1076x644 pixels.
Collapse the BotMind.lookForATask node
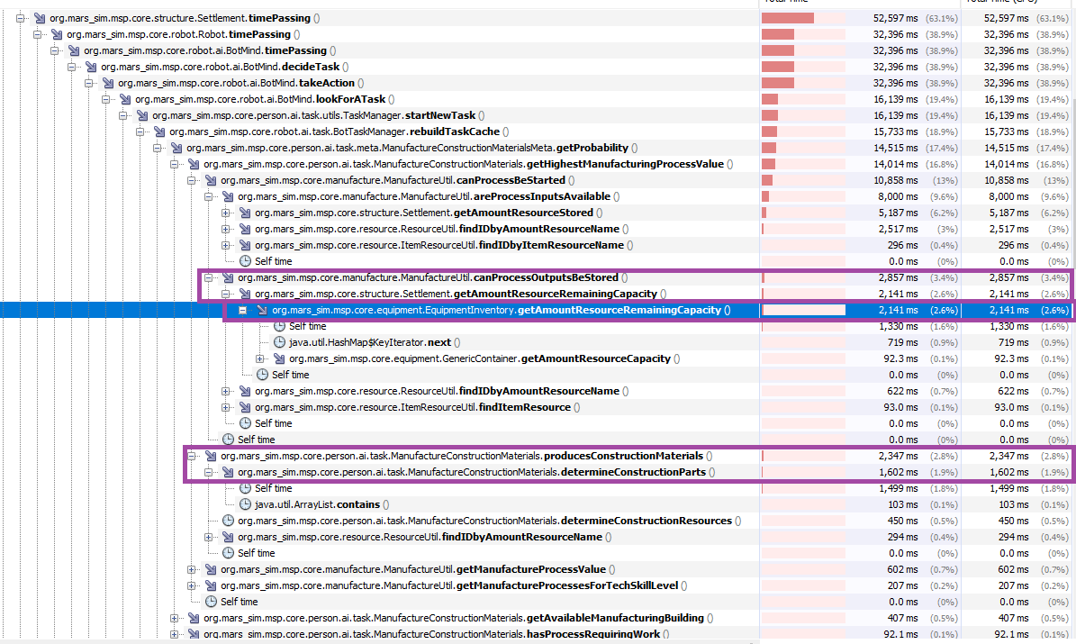click(106, 99)
